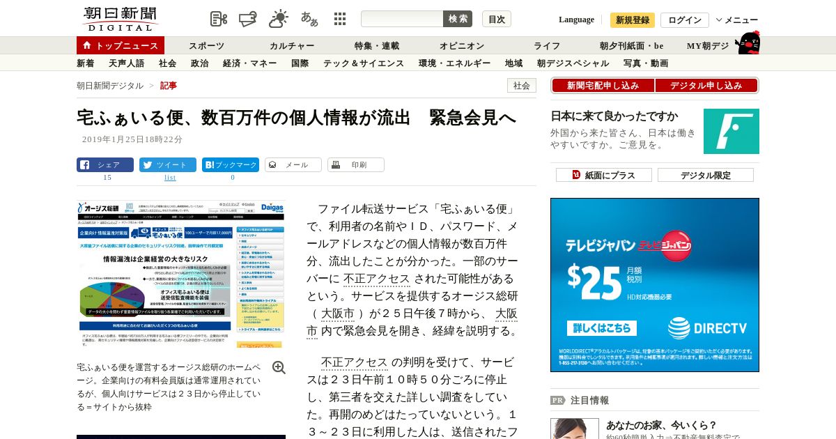Screen dimensions: 836x439
Task: Open the apps grid icon
Action: (x=340, y=19)
